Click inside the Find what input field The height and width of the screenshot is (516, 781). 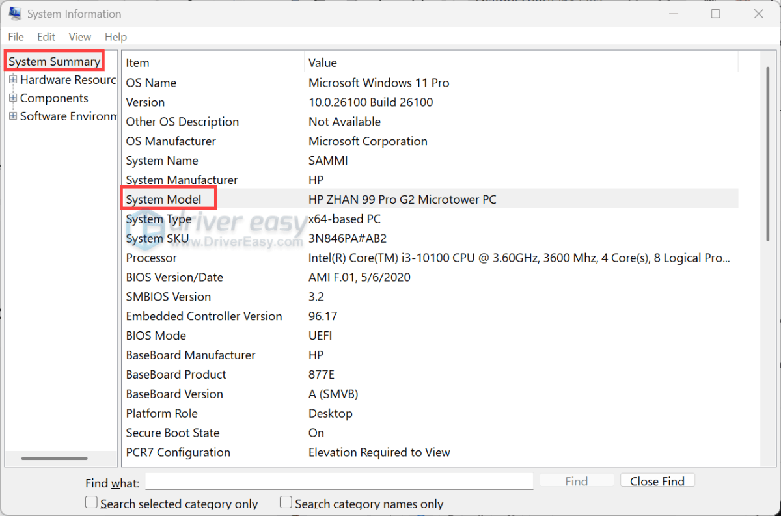(x=338, y=481)
